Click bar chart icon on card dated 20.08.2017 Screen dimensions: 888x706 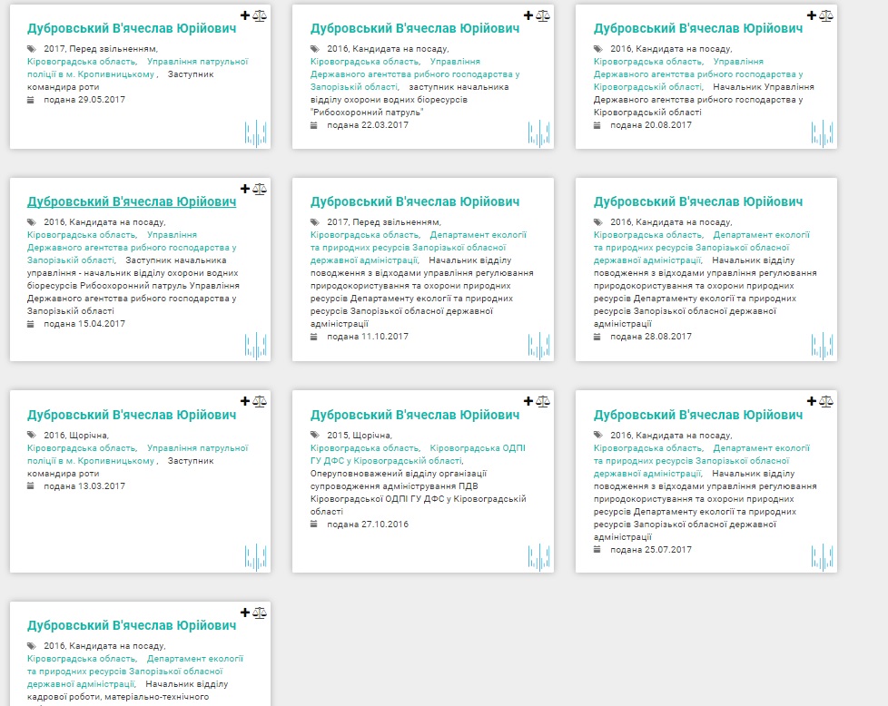(x=822, y=133)
